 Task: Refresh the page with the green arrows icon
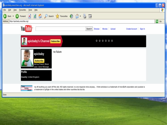click(x=35, y=16)
